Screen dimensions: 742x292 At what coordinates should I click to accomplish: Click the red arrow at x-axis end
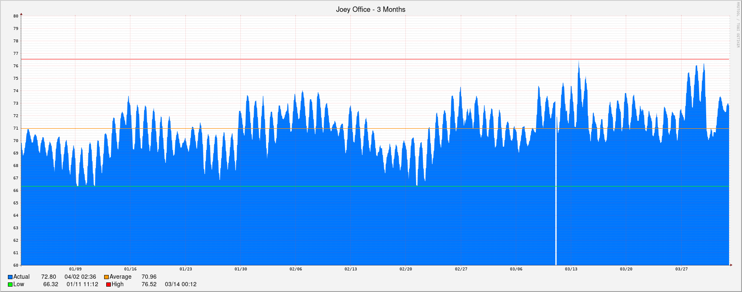click(731, 265)
